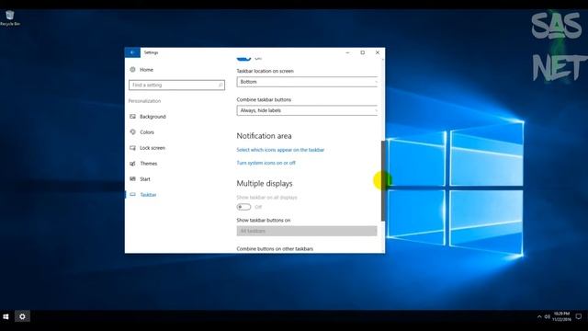Minimize the Settings window
The image size is (588, 331).
click(347, 52)
